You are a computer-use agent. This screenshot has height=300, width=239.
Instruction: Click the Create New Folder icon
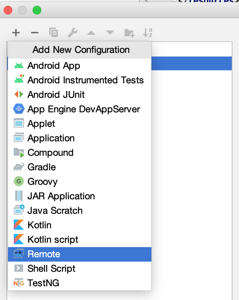pos(129,33)
